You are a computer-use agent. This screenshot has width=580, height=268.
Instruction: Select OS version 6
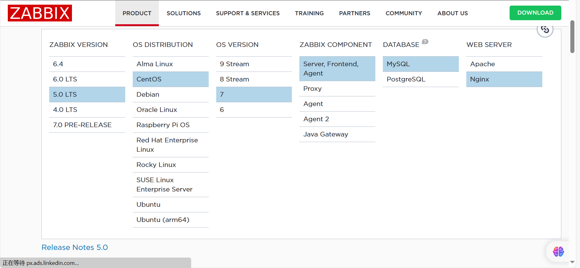[254, 110]
